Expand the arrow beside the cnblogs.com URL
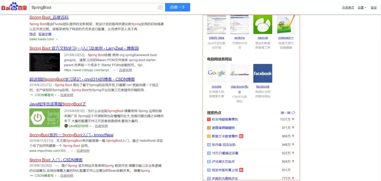Viewport: 381px width, 181px height. (114, 70)
